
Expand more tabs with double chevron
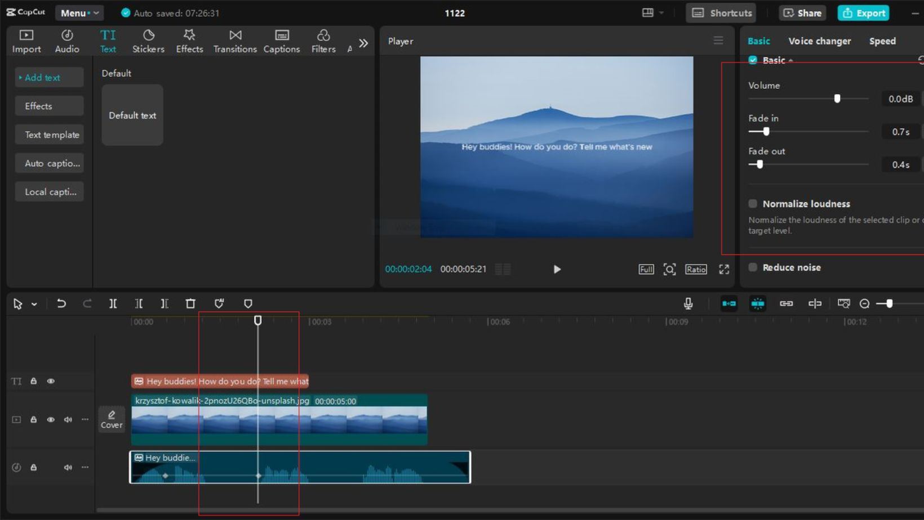(363, 43)
